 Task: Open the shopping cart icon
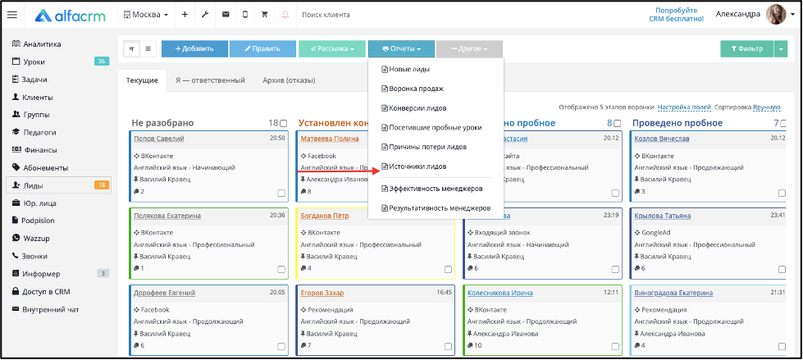[265, 15]
